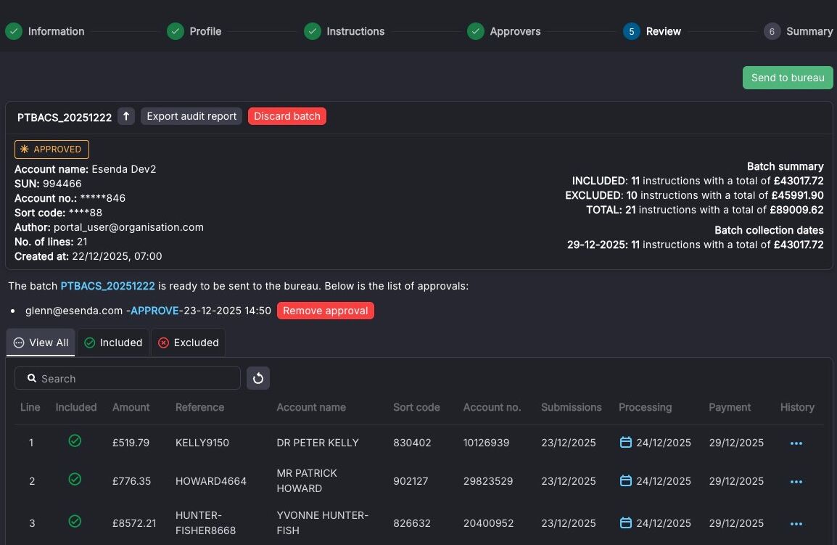Toggle the included checkmark for line 3
The image size is (837, 545).
tap(75, 521)
